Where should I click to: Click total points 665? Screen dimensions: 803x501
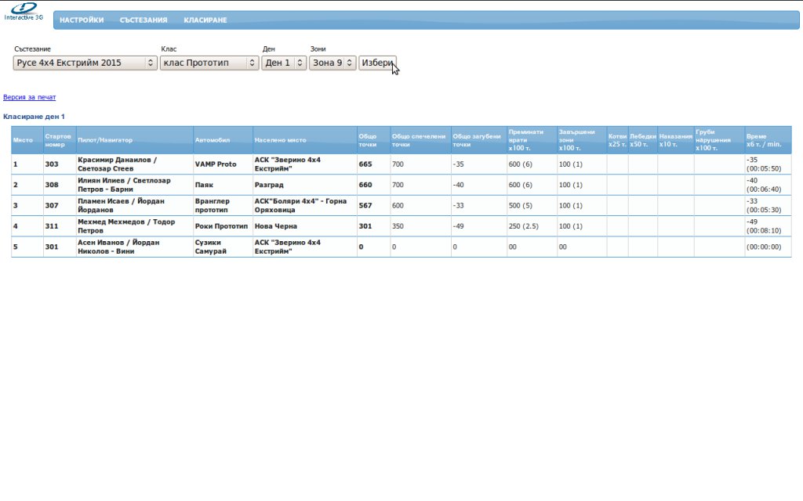[373, 164]
